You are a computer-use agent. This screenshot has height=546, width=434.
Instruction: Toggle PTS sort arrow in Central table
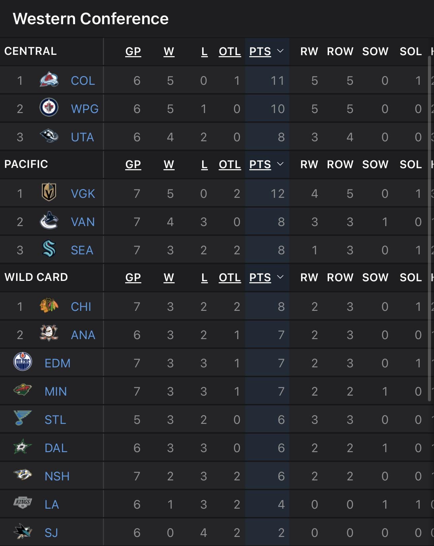click(280, 51)
